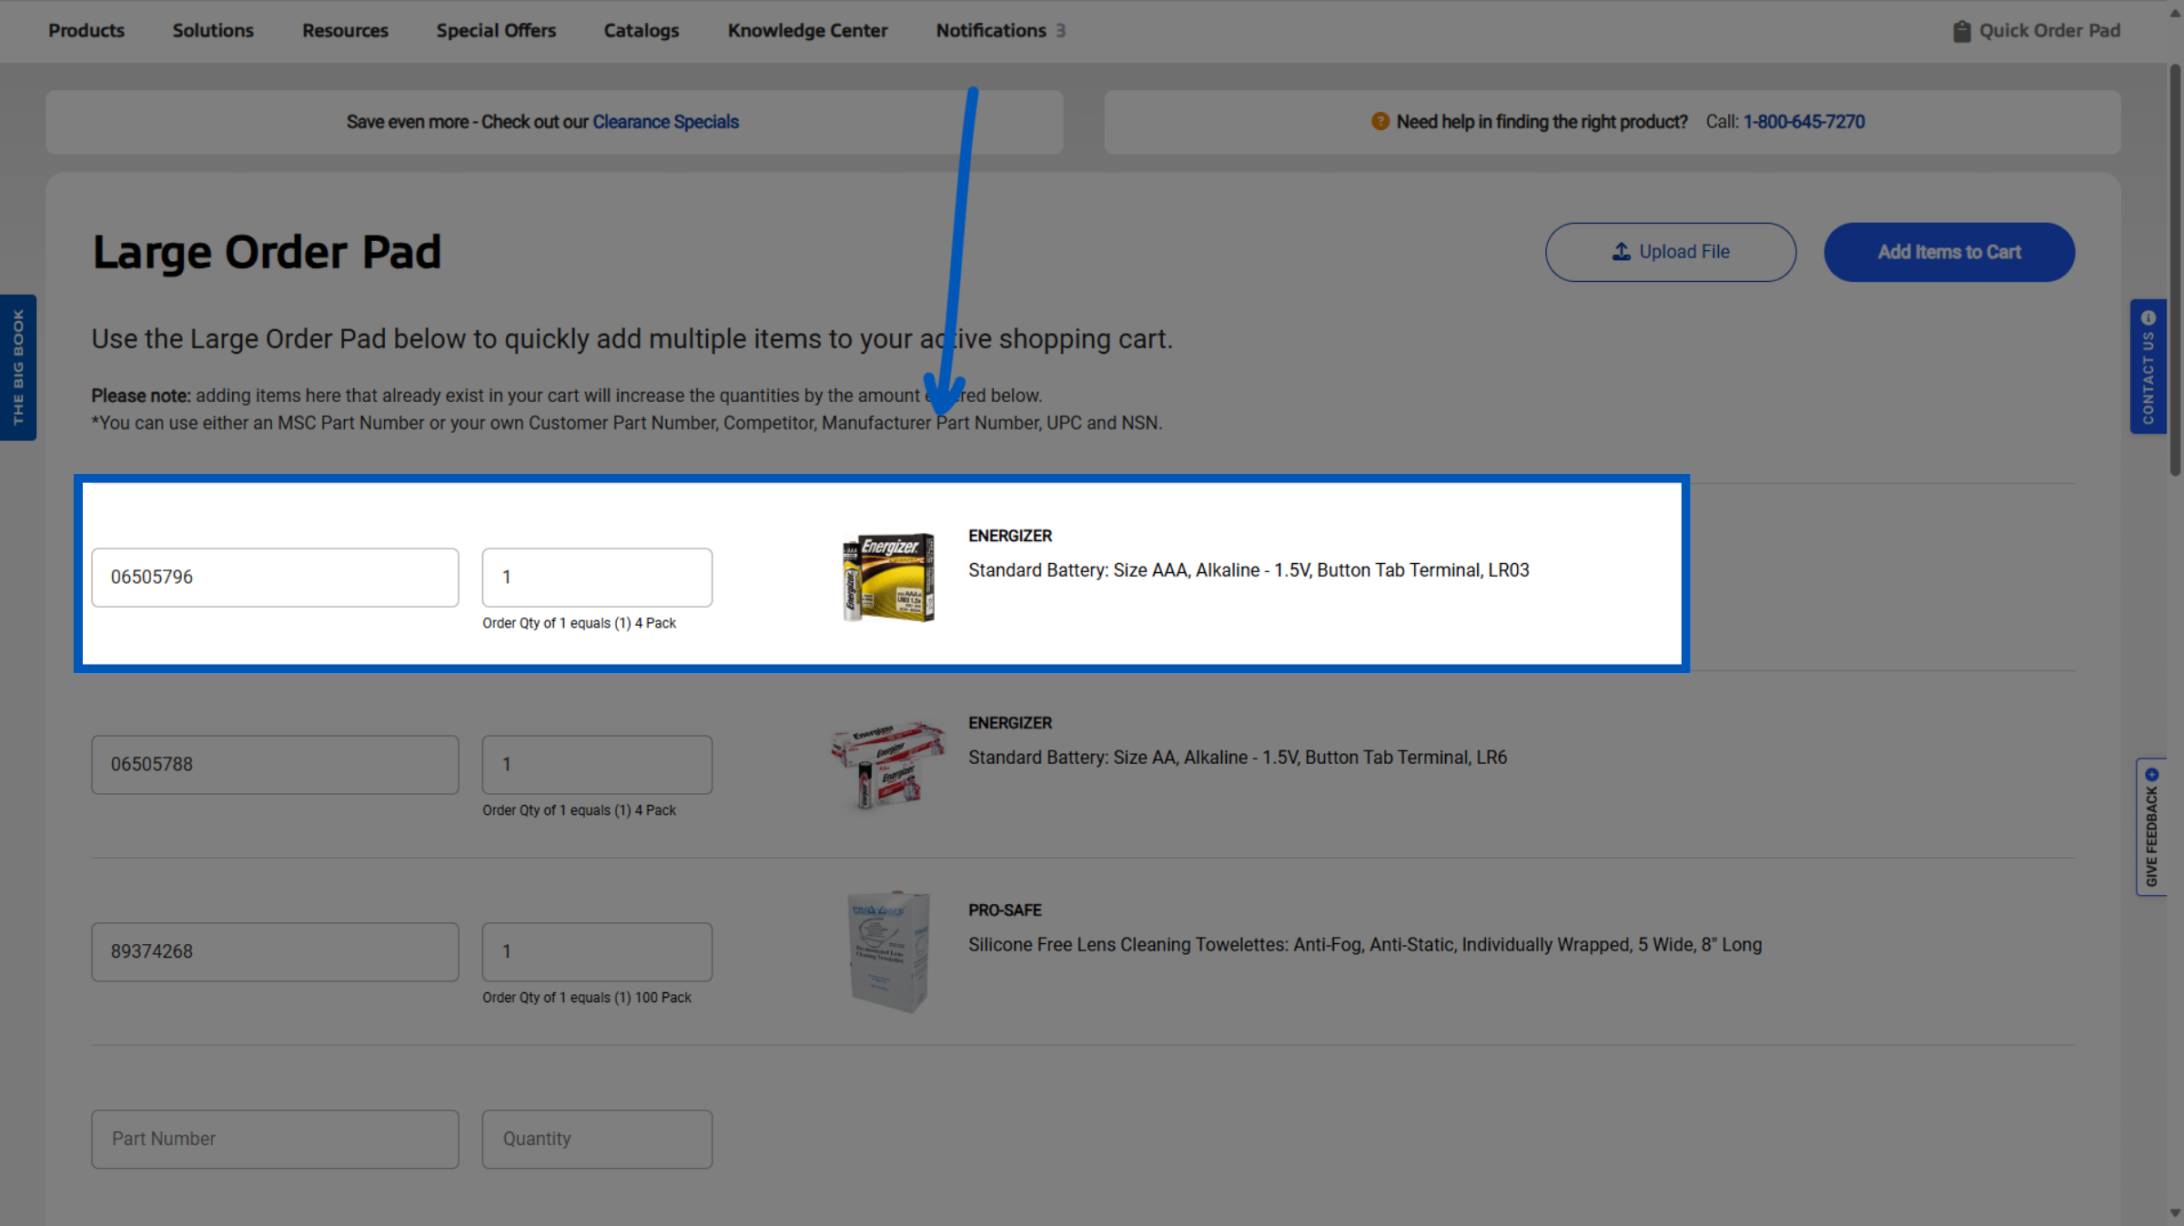
Task: Open the Quick Order Pad clipboard icon
Action: [x=1962, y=31]
